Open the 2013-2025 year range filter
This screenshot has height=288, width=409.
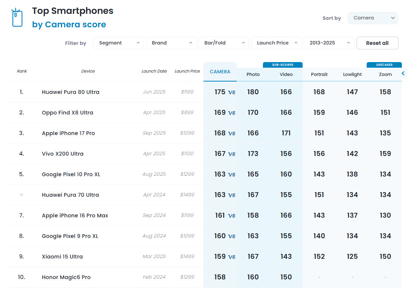329,43
